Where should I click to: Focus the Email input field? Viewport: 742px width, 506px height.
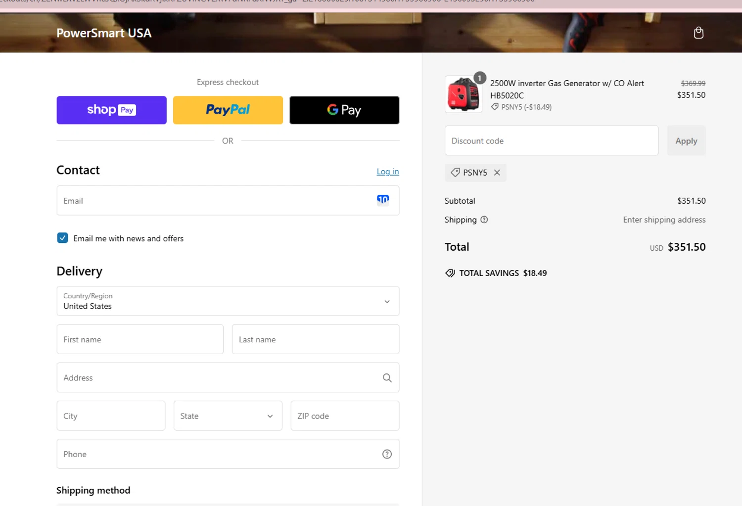click(x=228, y=200)
